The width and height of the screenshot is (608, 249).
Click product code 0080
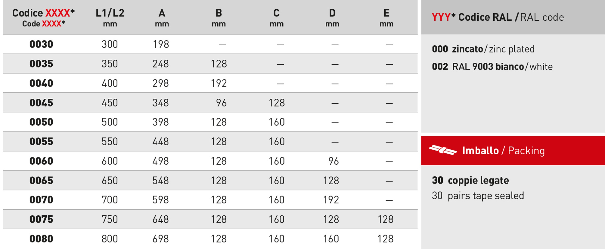(x=41, y=239)
